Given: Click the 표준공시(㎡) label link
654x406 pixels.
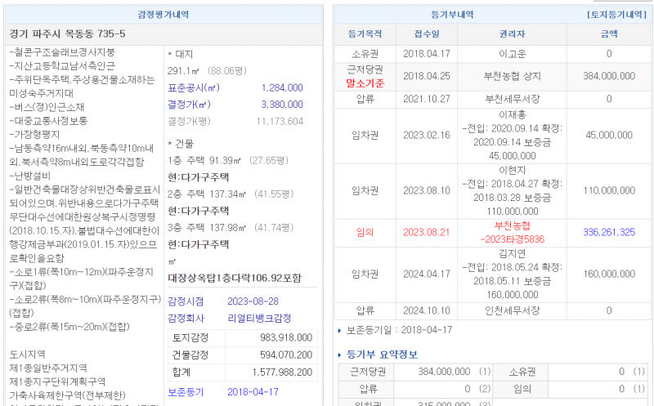Looking at the screenshot, I should tap(193, 87).
